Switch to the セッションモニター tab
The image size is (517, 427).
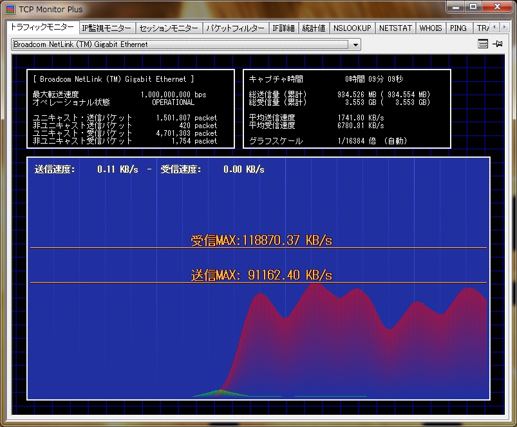169,28
